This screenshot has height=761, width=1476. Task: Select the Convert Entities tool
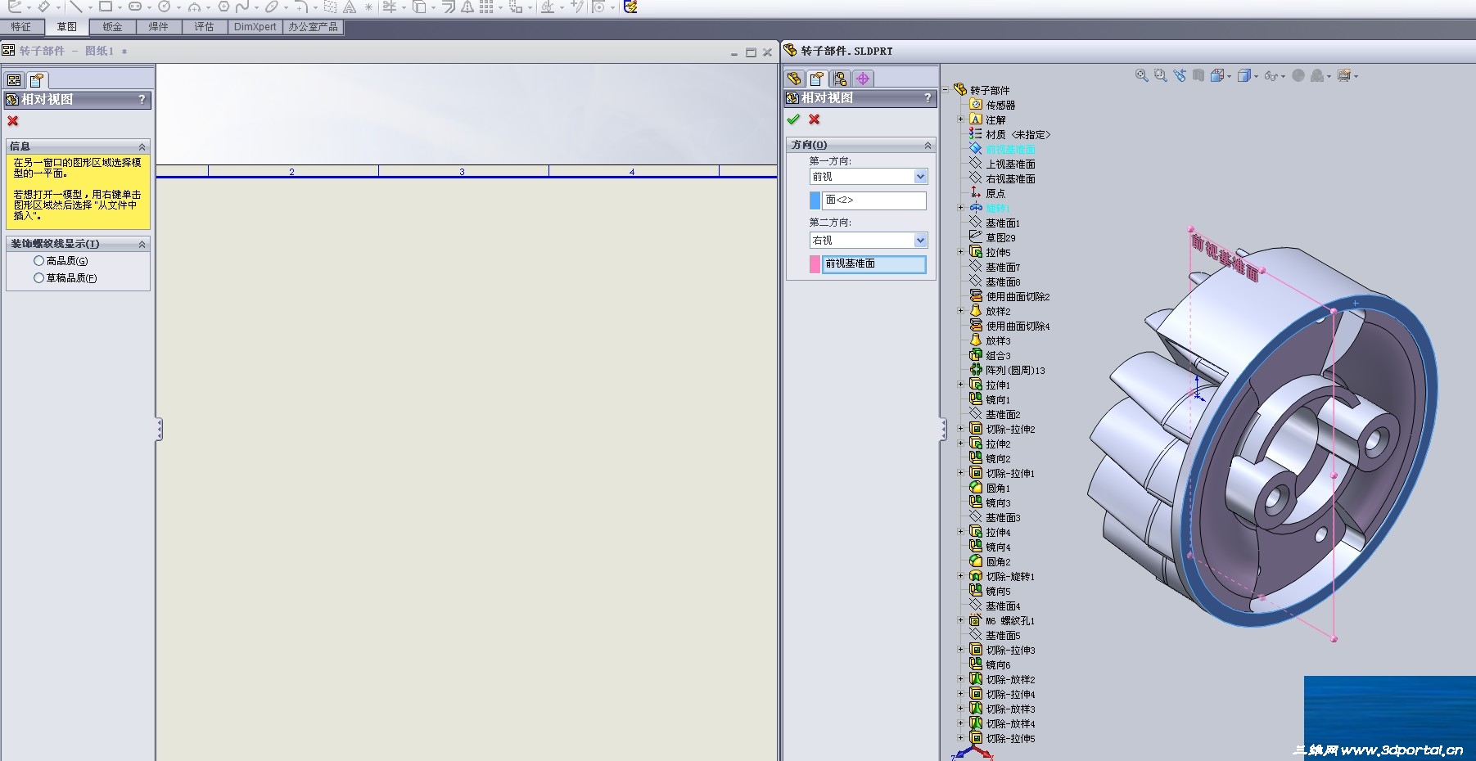pyautogui.click(x=419, y=7)
